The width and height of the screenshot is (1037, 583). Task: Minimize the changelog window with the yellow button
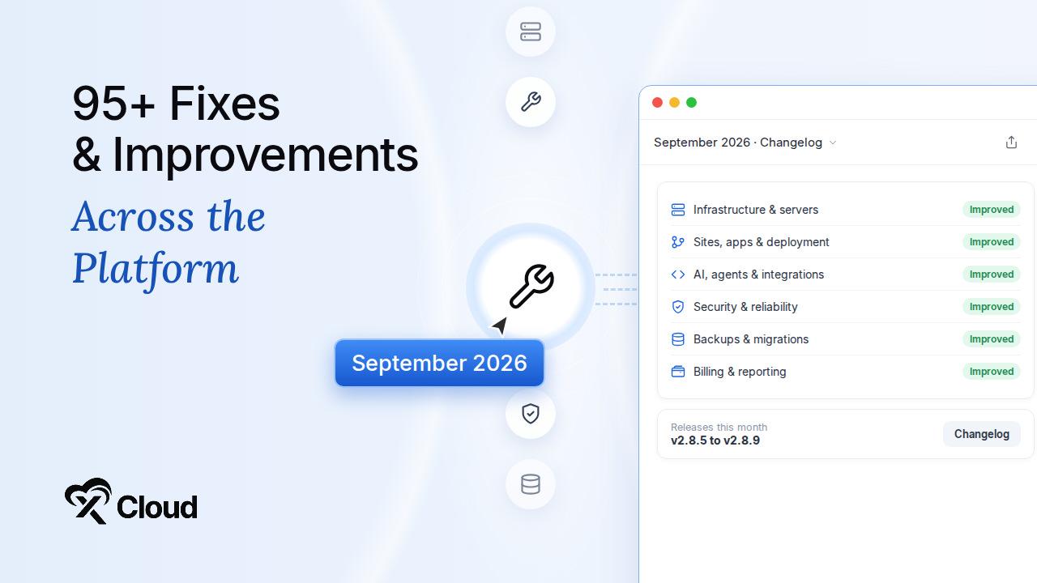click(674, 102)
